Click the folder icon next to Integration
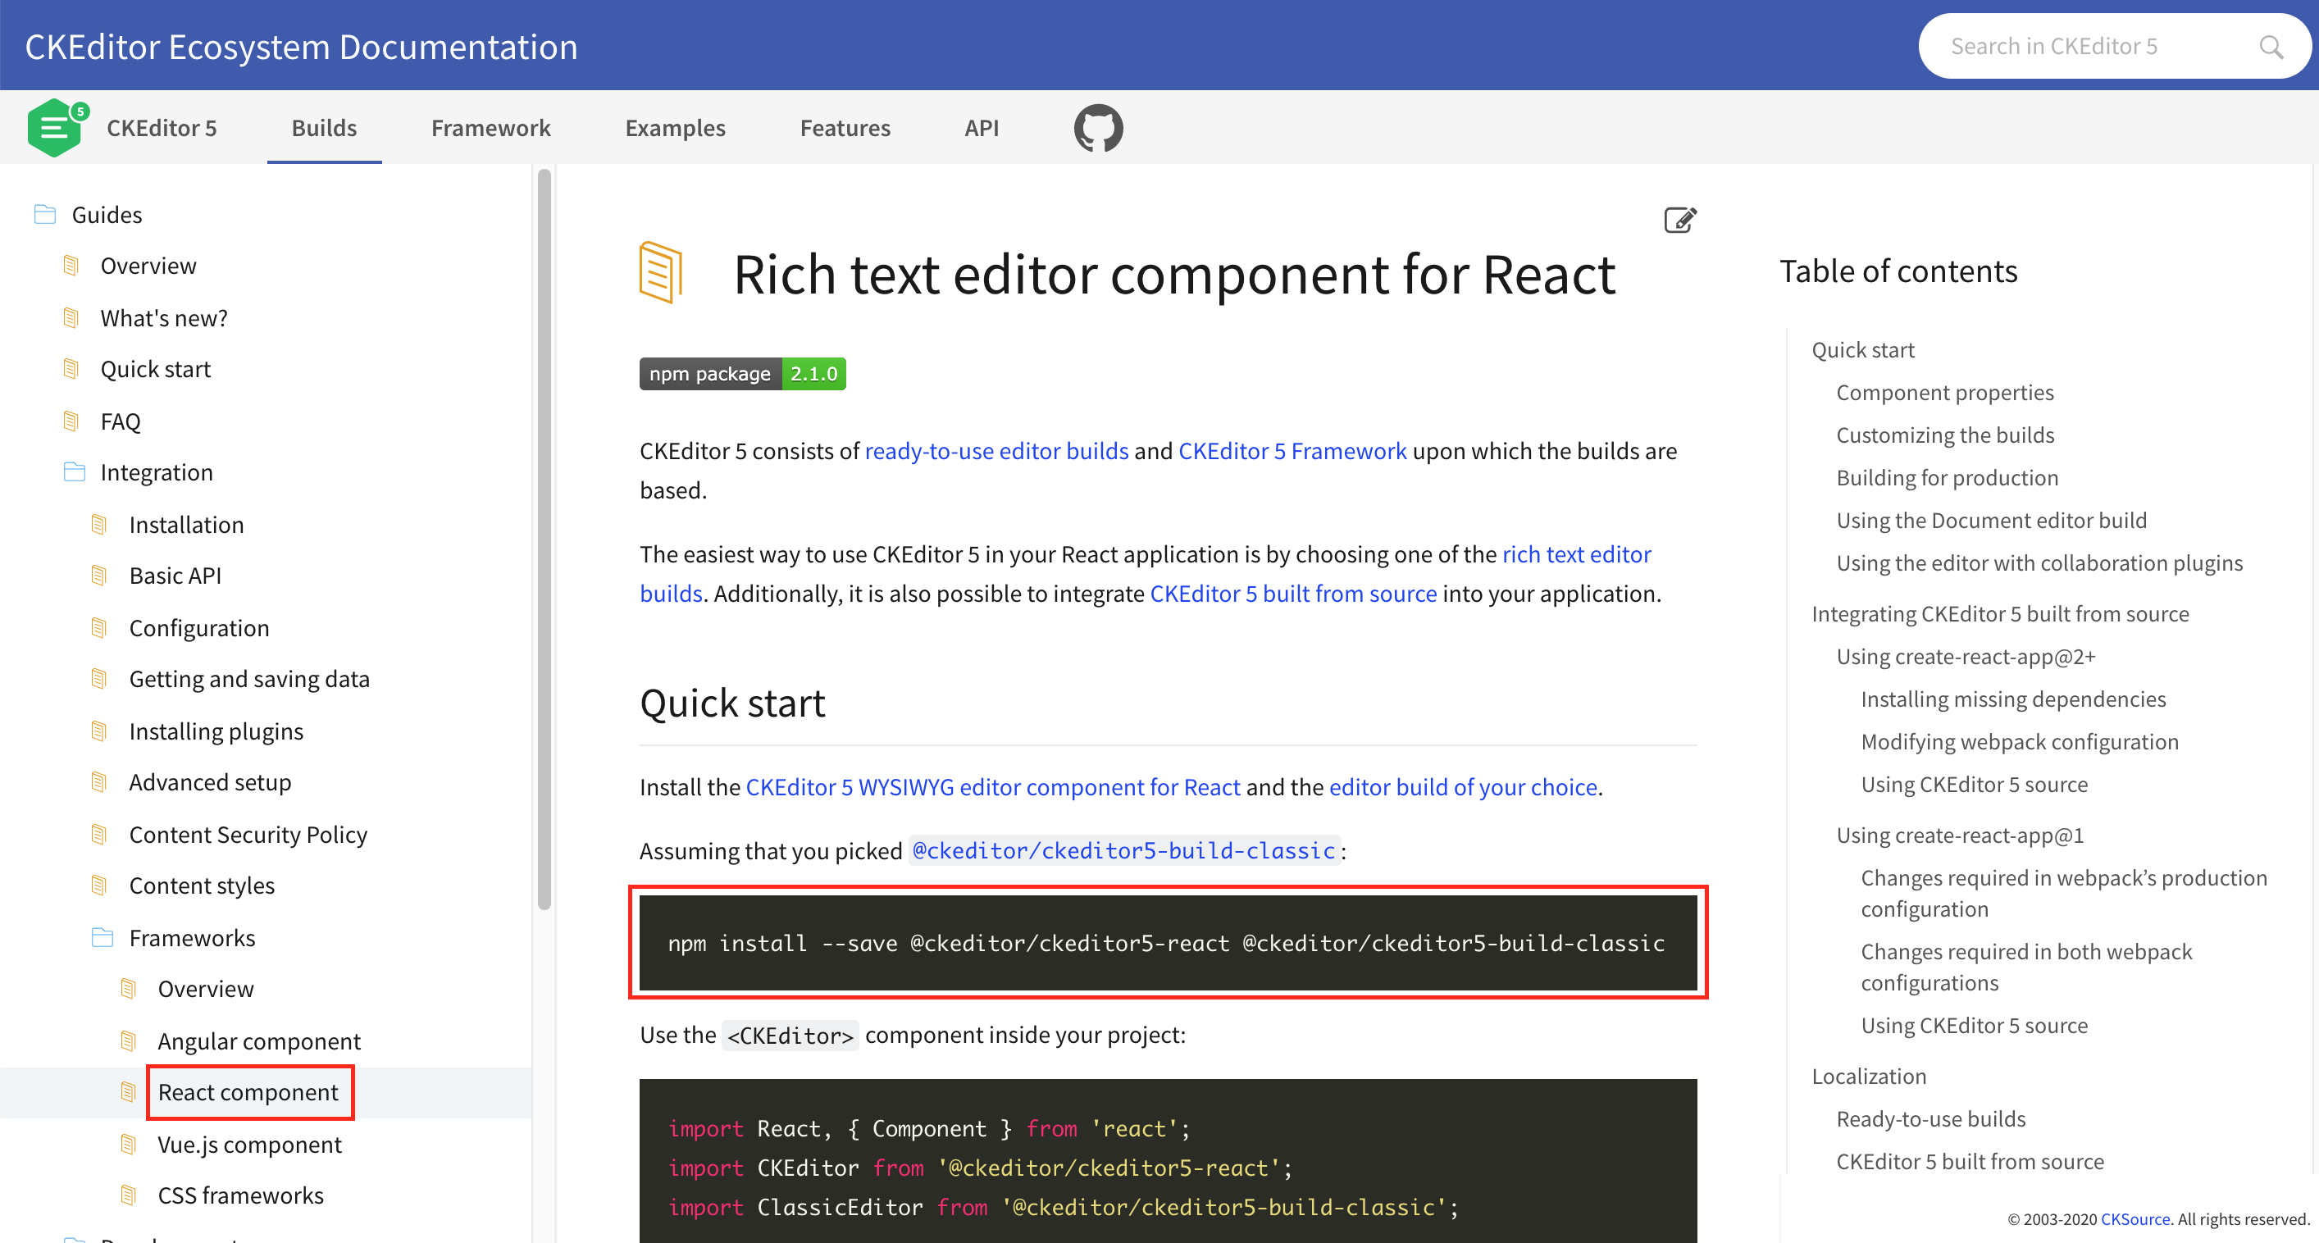 coord(73,471)
